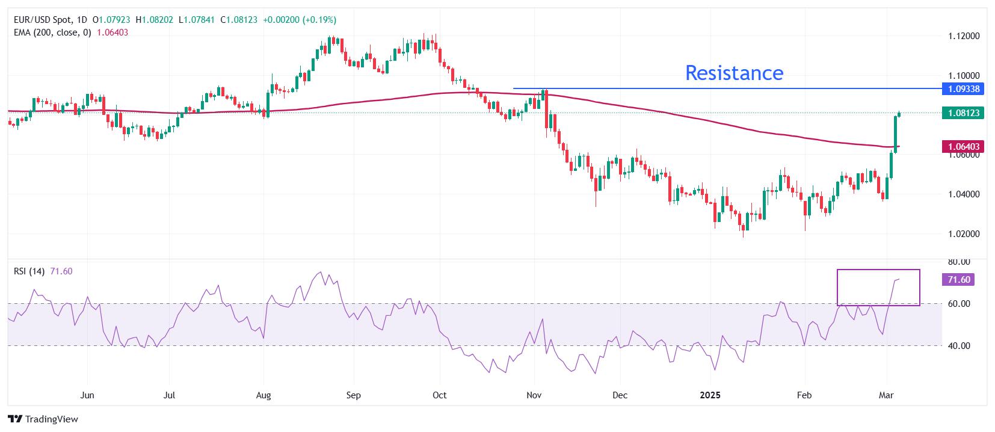Click the 2025 label on time axis
This screenshot has width=995, height=432.
pyautogui.click(x=710, y=395)
